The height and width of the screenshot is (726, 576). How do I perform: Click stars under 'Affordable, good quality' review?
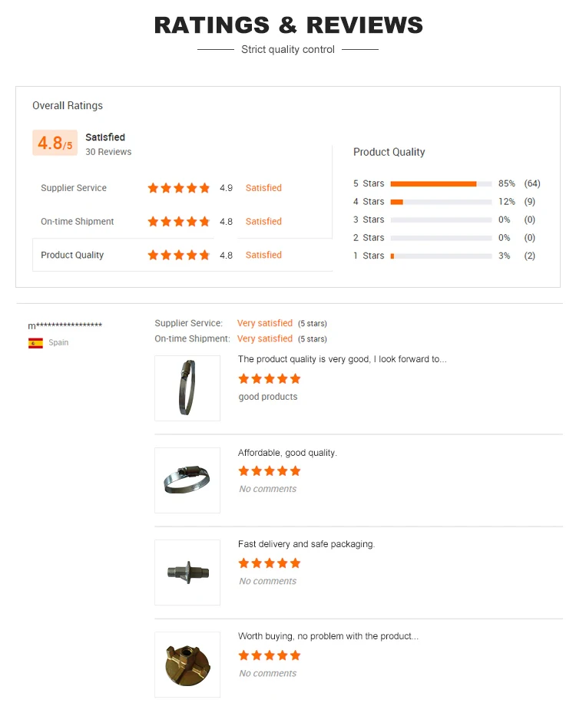coord(269,470)
